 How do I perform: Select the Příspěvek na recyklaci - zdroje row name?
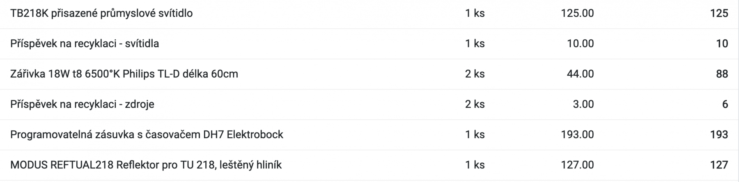point(82,104)
